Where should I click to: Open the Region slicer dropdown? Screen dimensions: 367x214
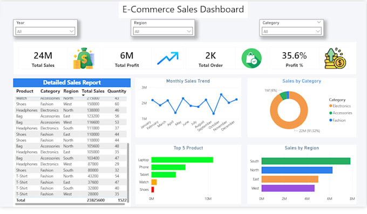[162, 31]
